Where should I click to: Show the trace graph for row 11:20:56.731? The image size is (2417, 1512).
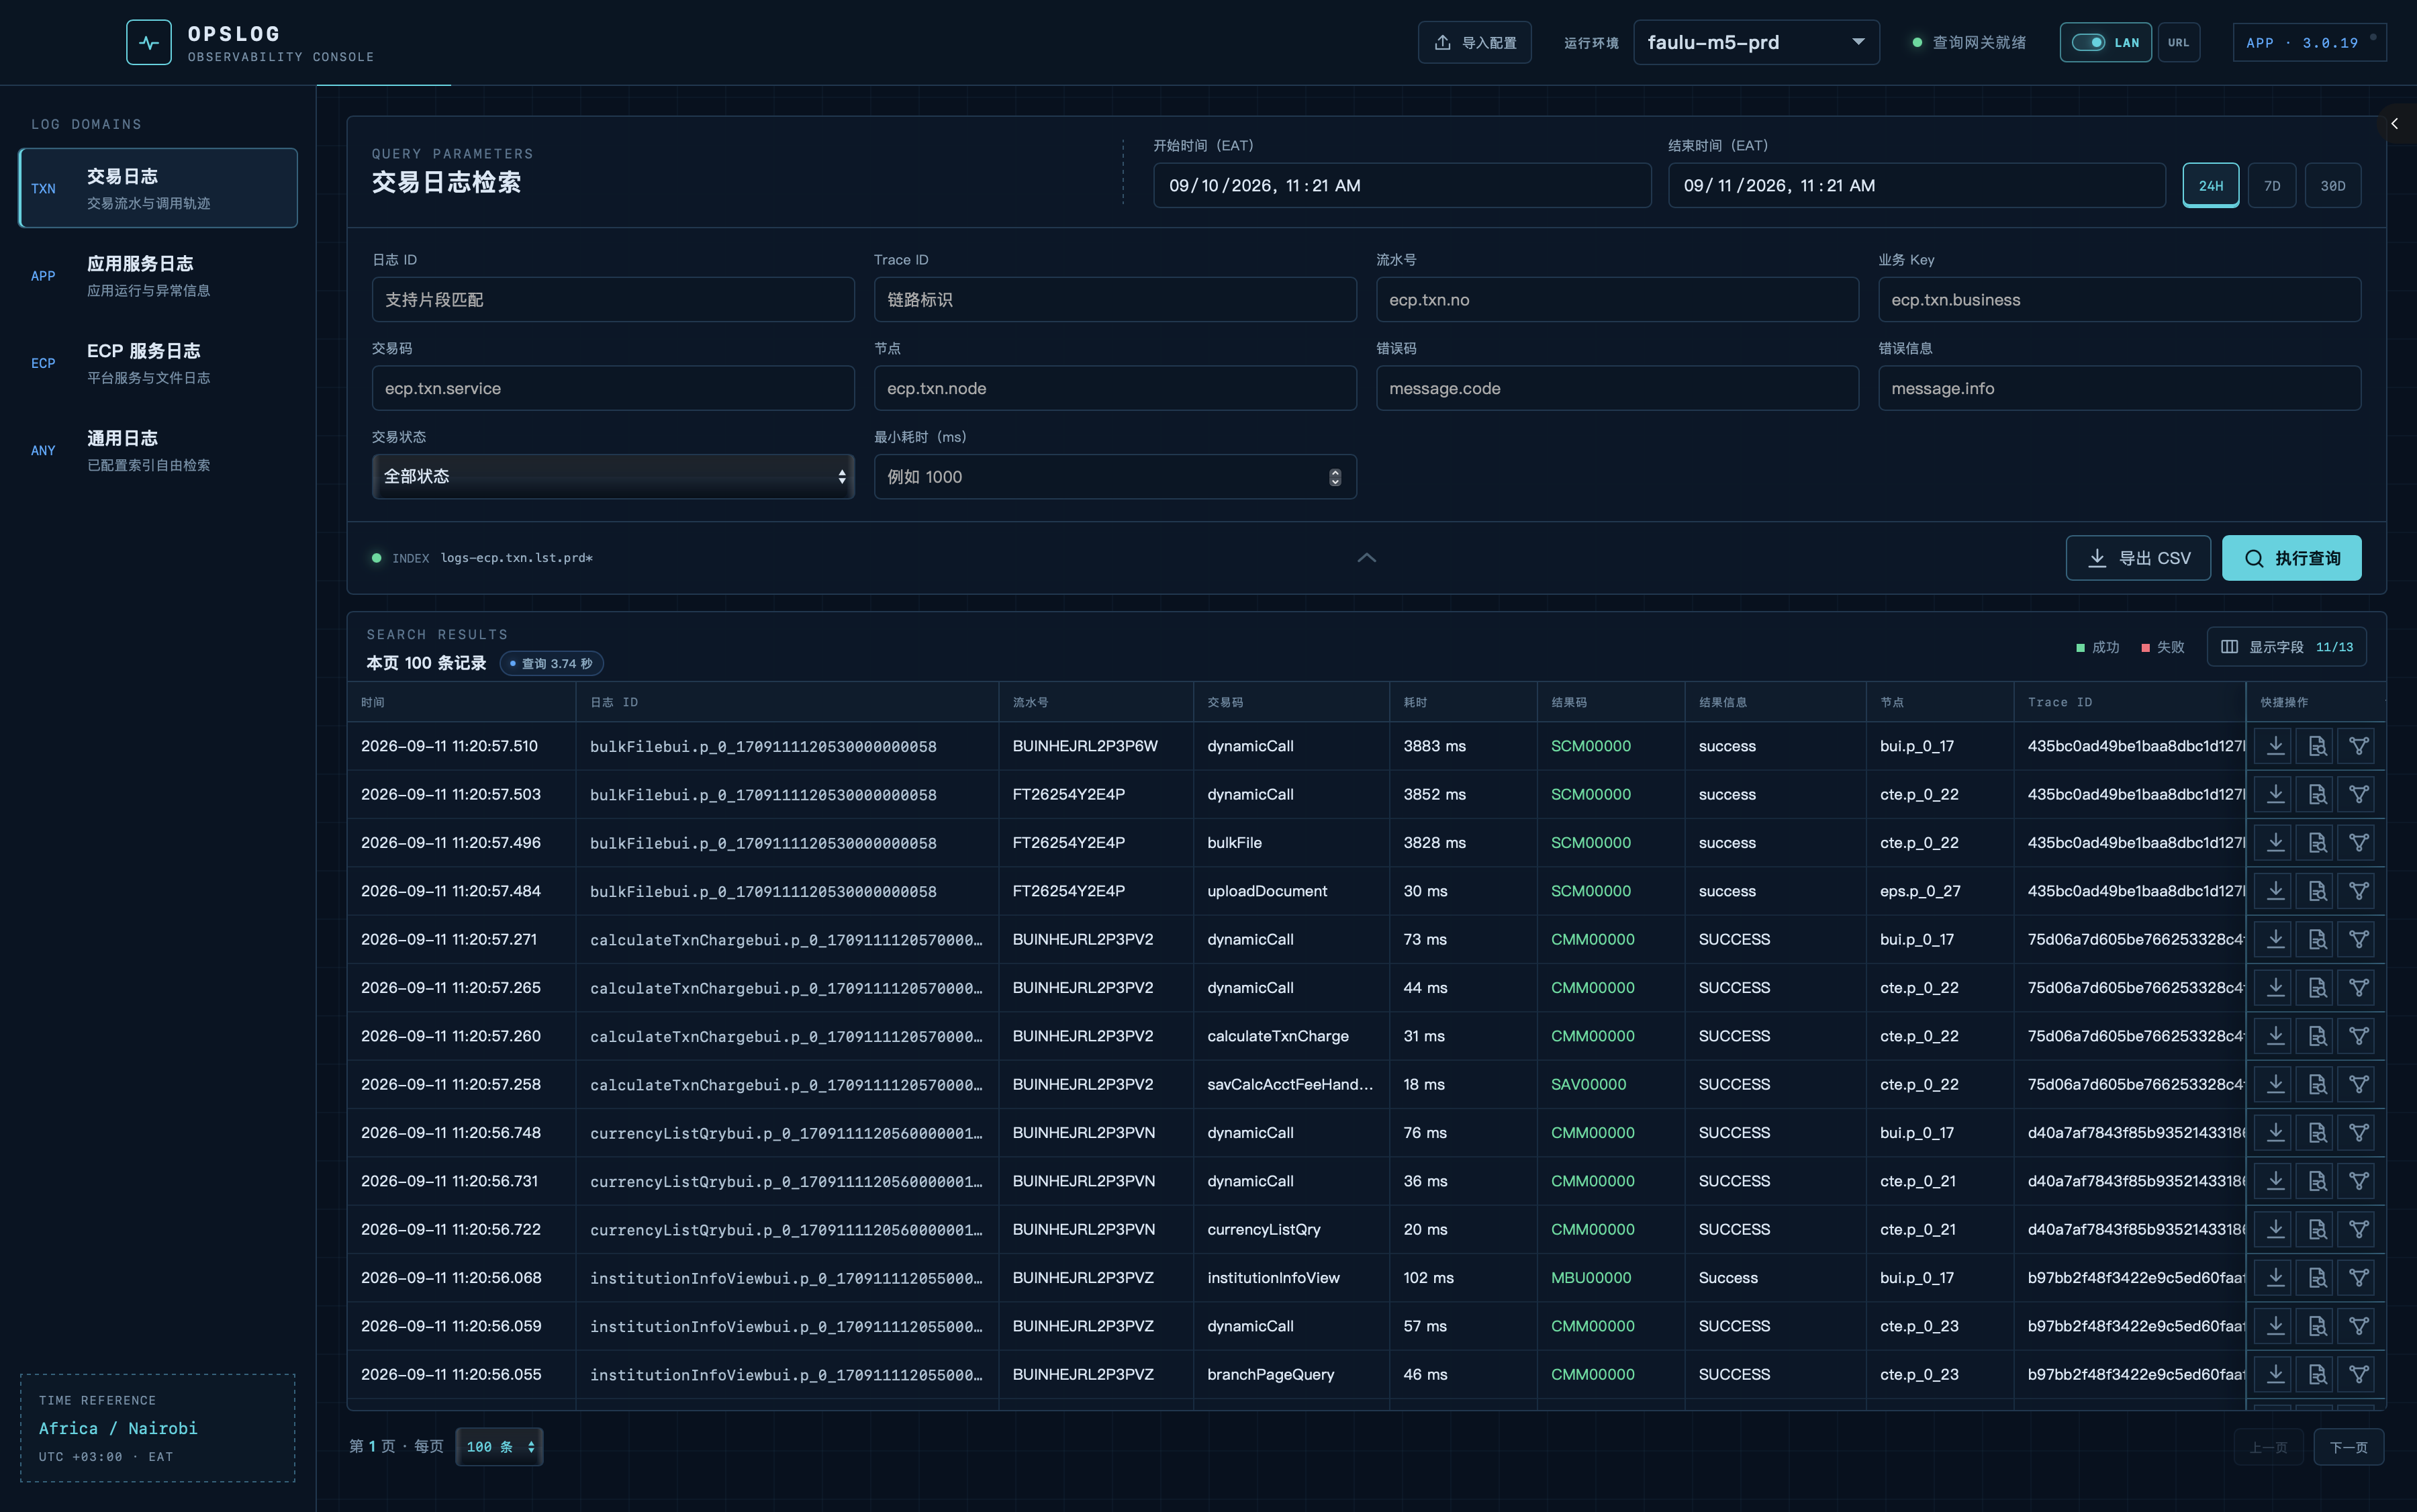(2358, 1181)
